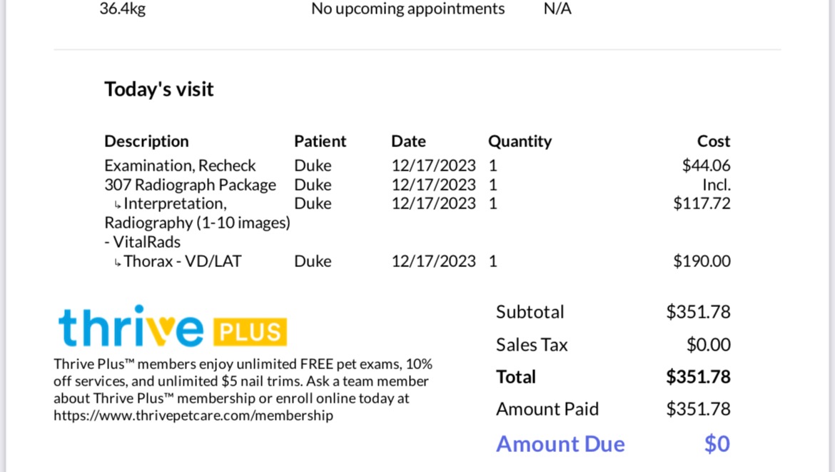
Task: Click the Amount Due label
Action: pos(560,443)
